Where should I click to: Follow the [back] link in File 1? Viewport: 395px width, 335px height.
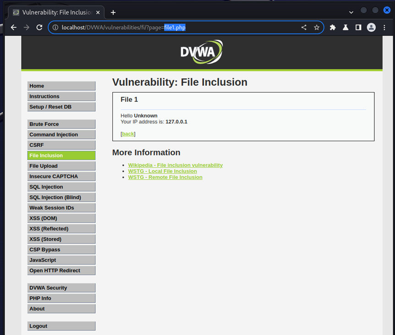pyautogui.click(x=128, y=134)
